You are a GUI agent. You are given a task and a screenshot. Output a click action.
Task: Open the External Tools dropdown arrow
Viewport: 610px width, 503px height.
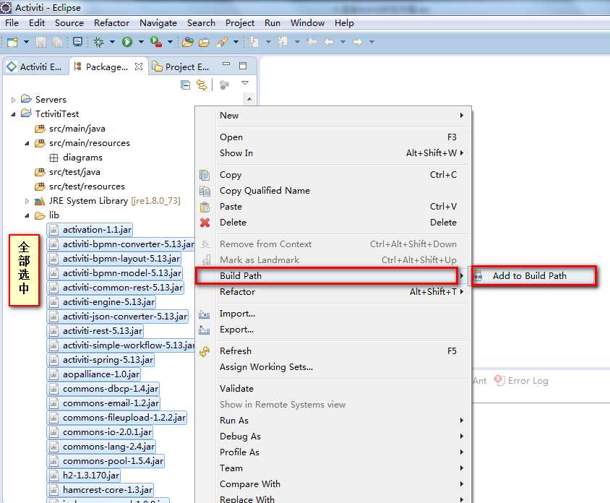coord(170,42)
